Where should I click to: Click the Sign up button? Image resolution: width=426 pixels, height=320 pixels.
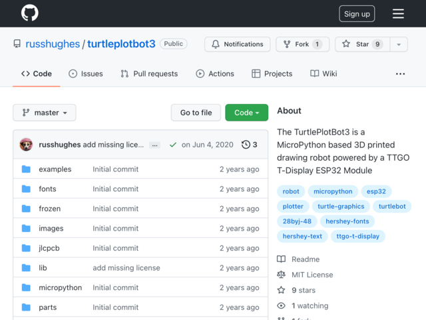click(357, 13)
